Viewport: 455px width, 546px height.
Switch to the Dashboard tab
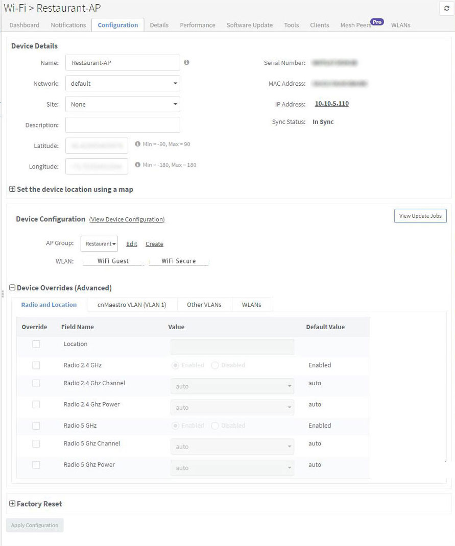(25, 25)
